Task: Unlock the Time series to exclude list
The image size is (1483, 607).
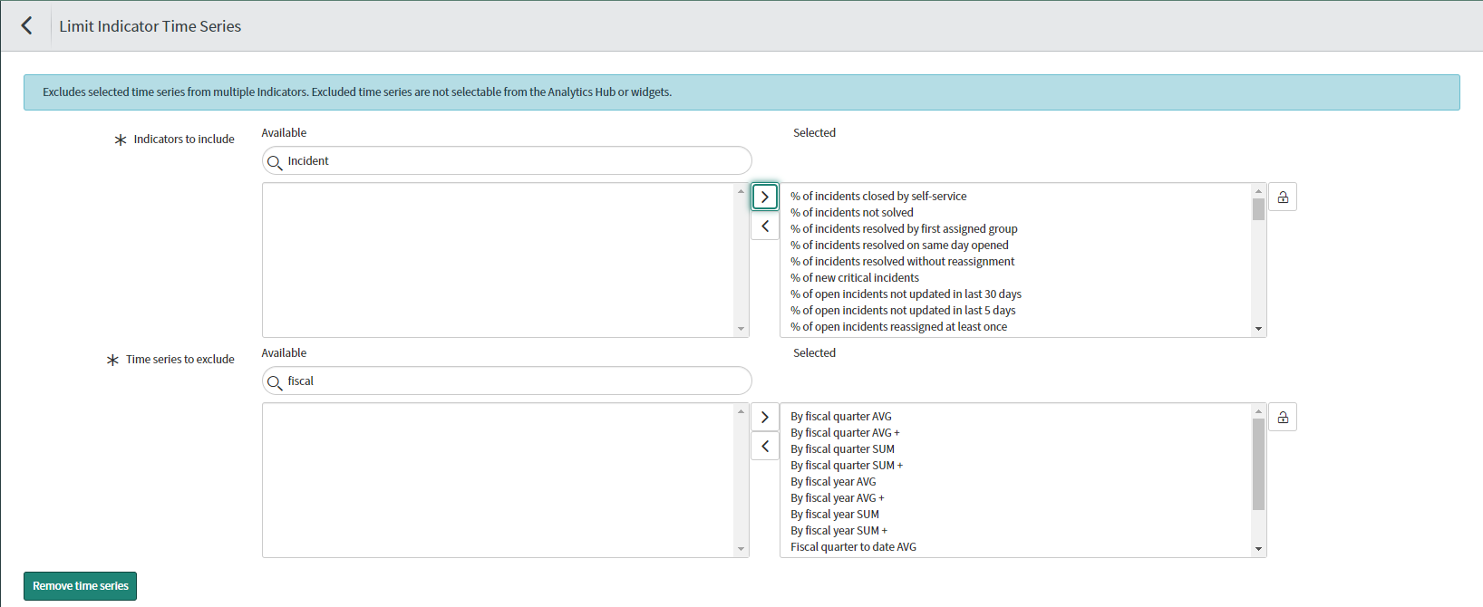Action: pyautogui.click(x=1283, y=417)
